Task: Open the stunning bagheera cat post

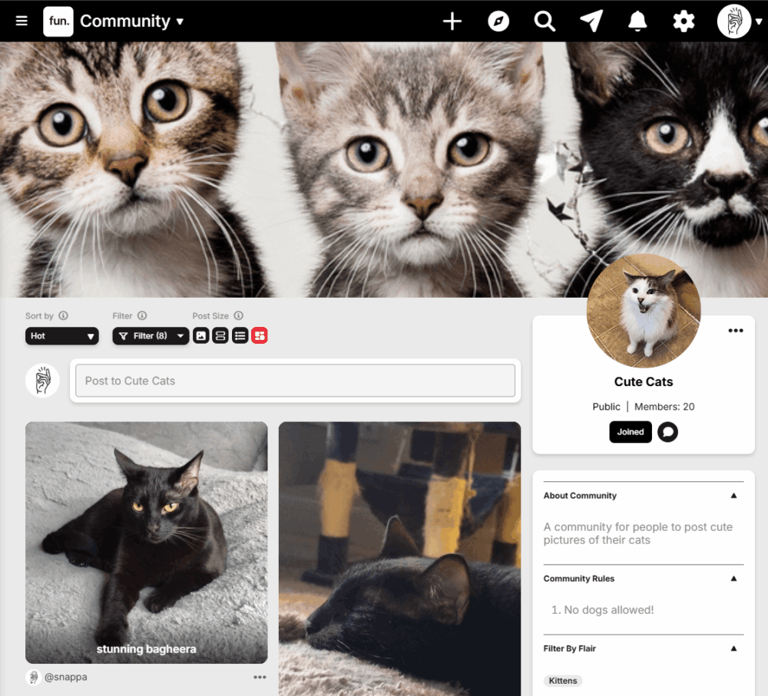Action: click(x=146, y=542)
